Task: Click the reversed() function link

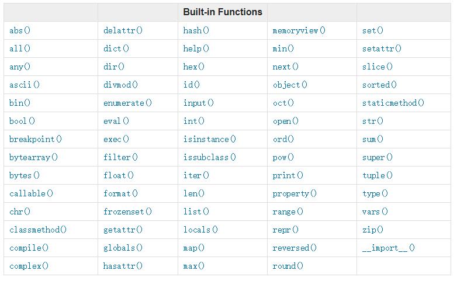Action: (x=295, y=248)
